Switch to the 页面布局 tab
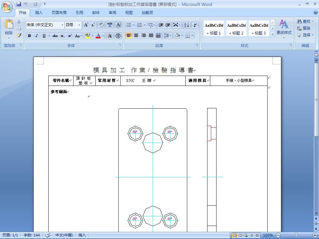 pyautogui.click(x=59, y=12)
